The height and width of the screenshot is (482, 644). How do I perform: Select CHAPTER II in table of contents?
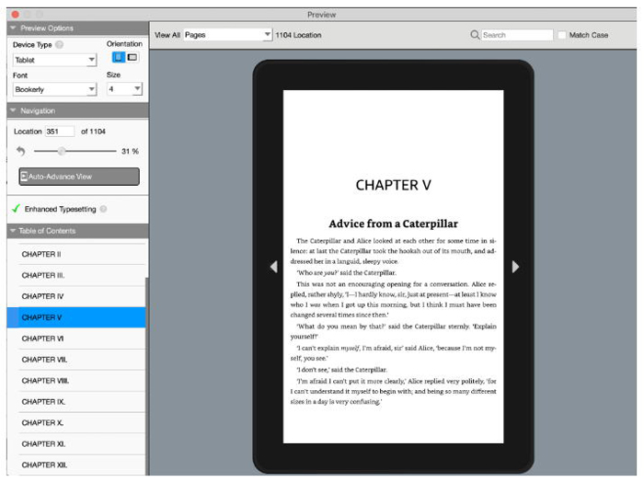click(76, 254)
